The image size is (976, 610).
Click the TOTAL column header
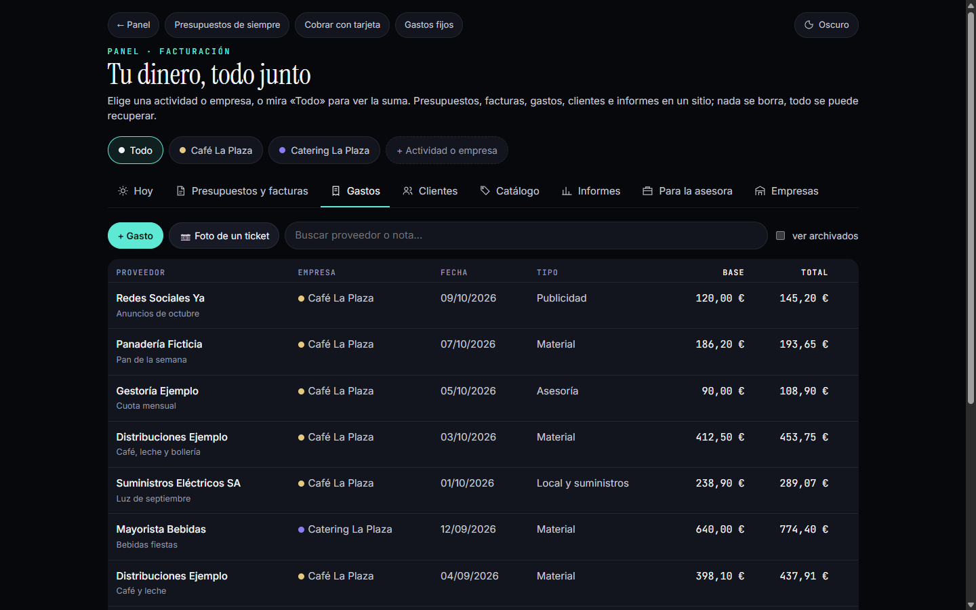(815, 272)
